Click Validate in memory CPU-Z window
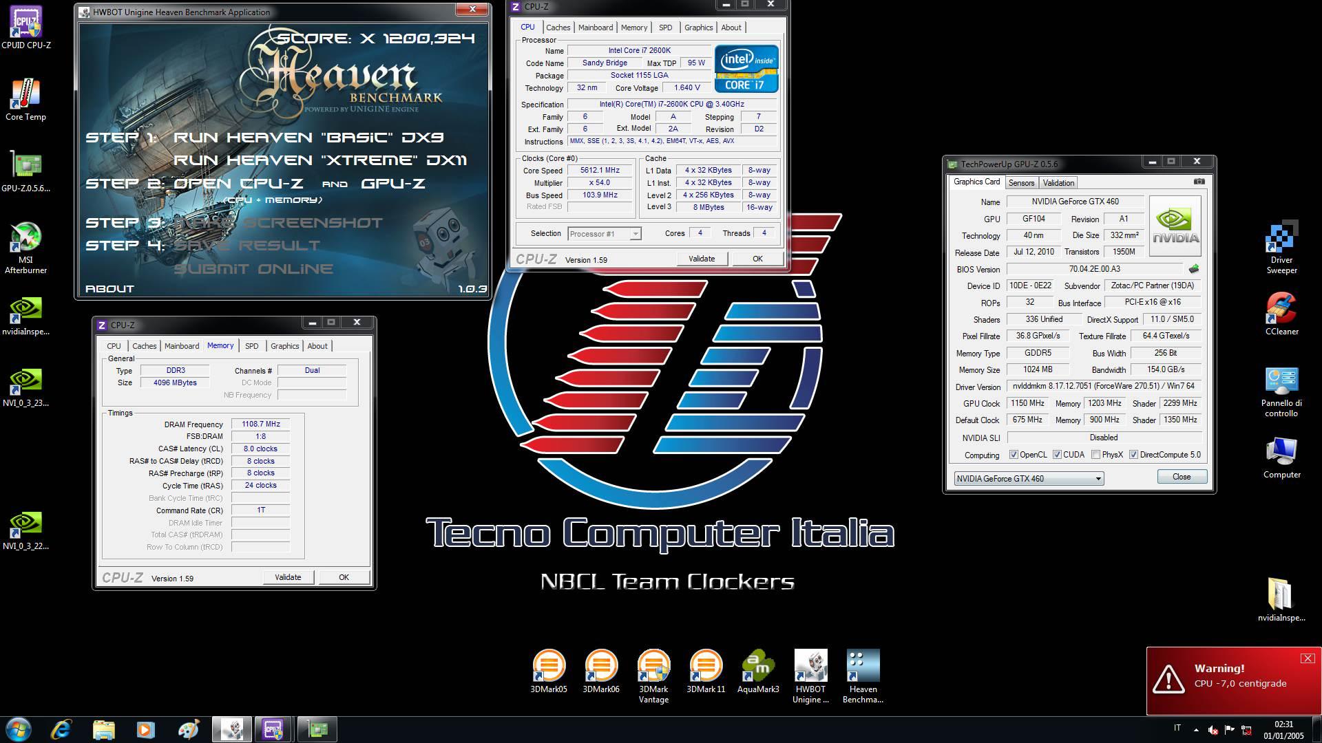1322x743 pixels. [x=288, y=577]
